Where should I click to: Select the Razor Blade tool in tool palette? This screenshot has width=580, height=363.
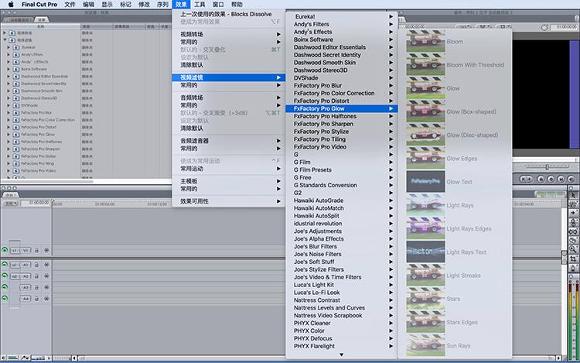coord(573,241)
